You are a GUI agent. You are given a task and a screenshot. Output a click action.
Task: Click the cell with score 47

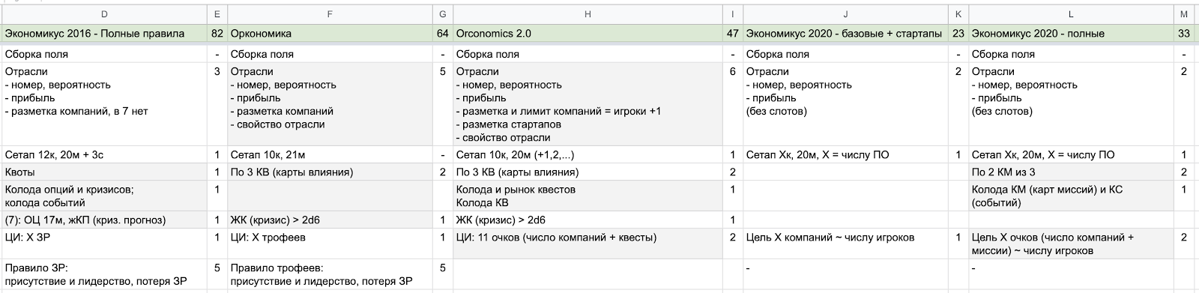pos(733,34)
